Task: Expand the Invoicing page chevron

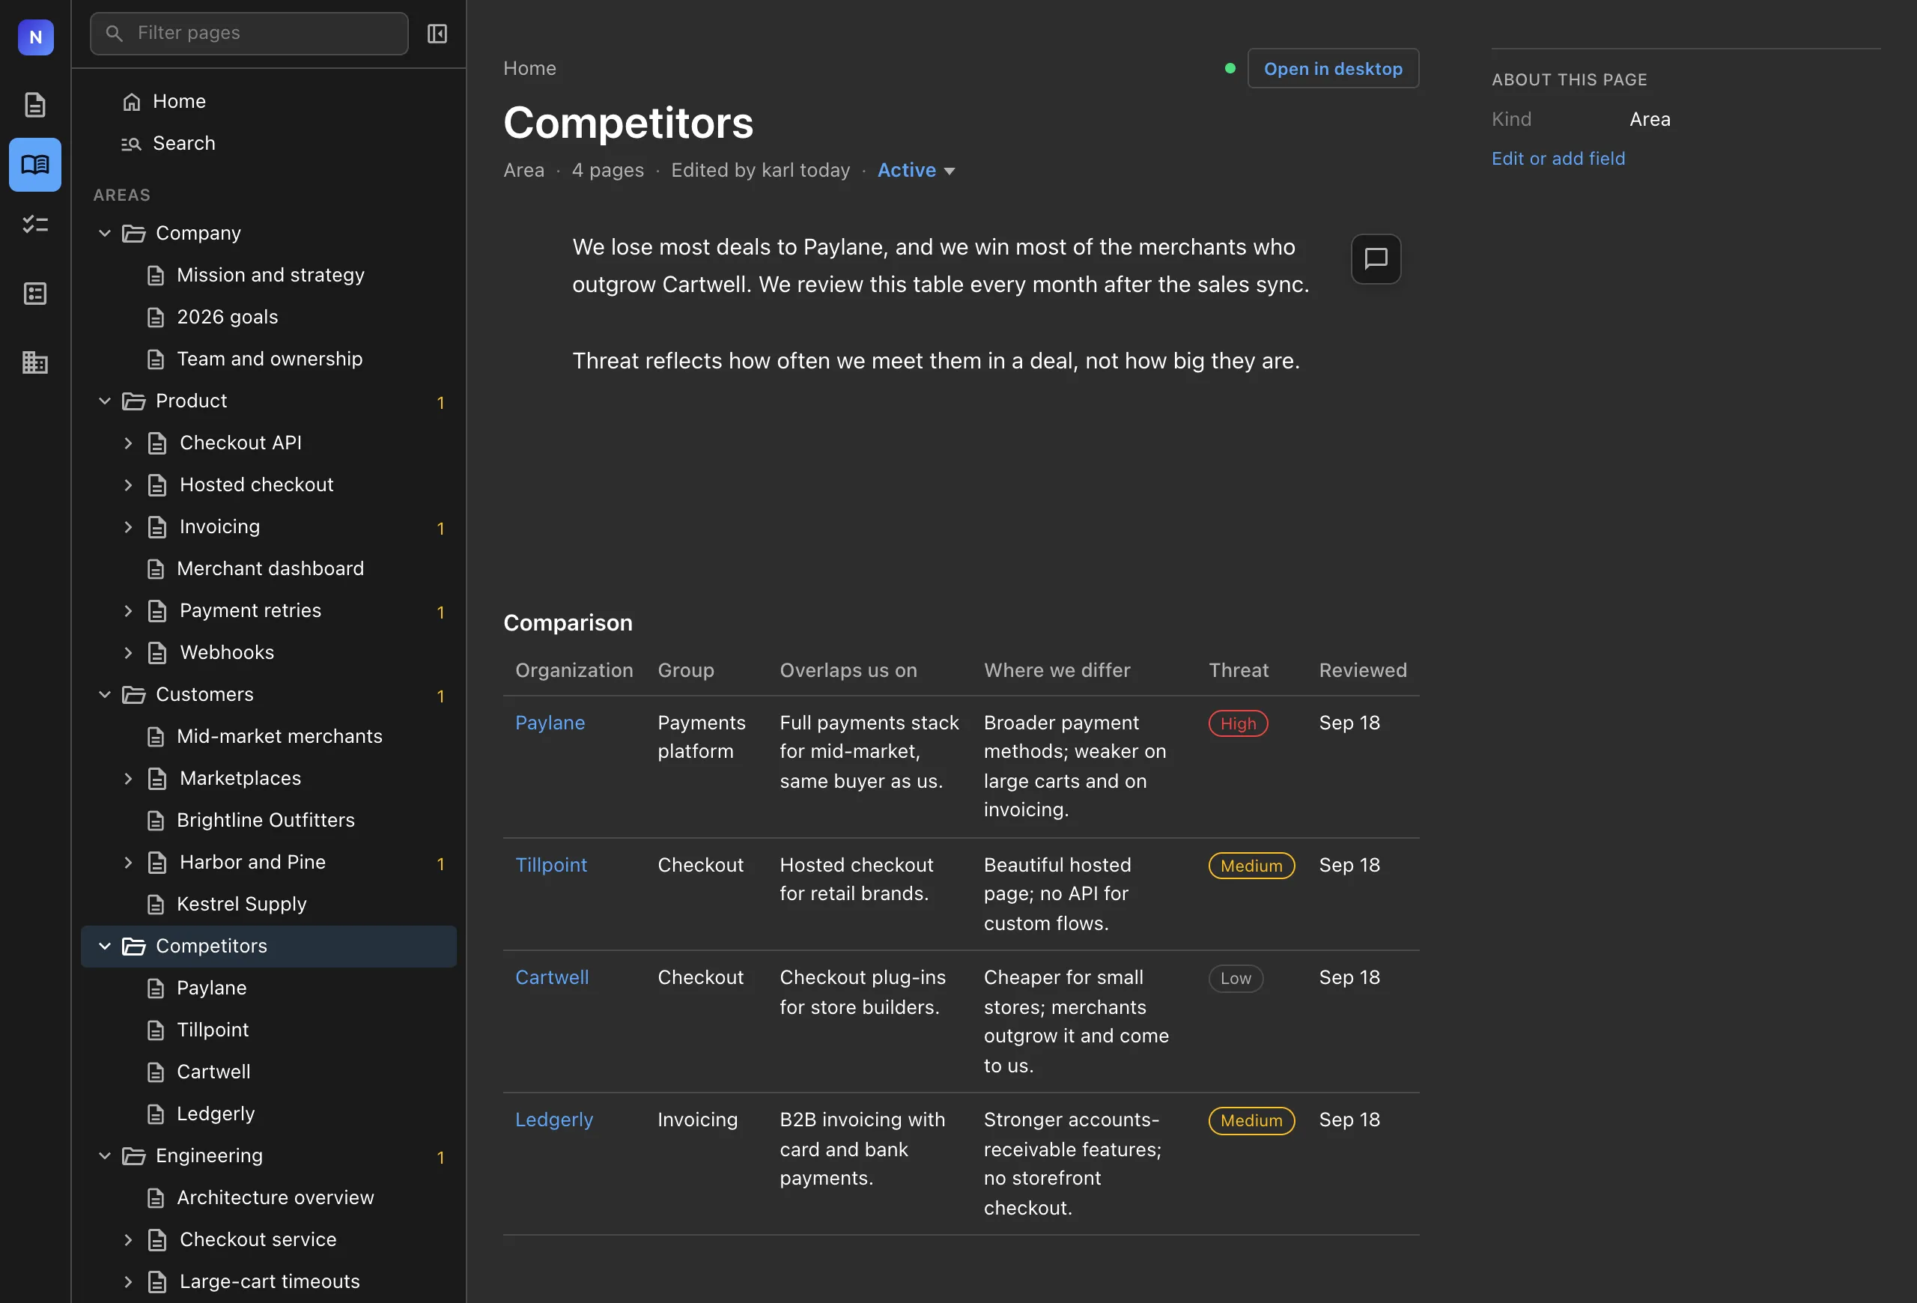Action: (x=128, y=527)
